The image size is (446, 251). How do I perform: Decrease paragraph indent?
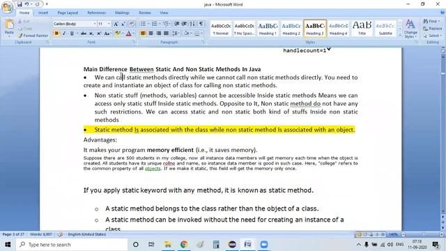(x=176, y=24)
